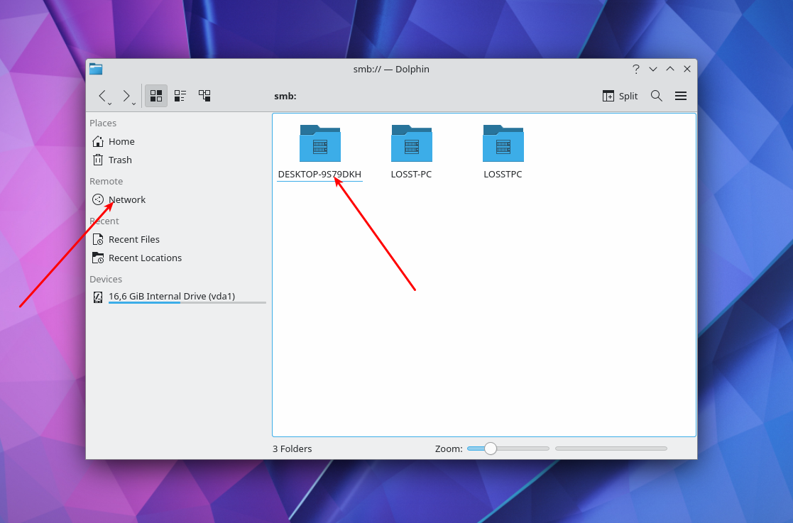Click the Zoom slider handle
Screen dimensions: 793x523
490,448
